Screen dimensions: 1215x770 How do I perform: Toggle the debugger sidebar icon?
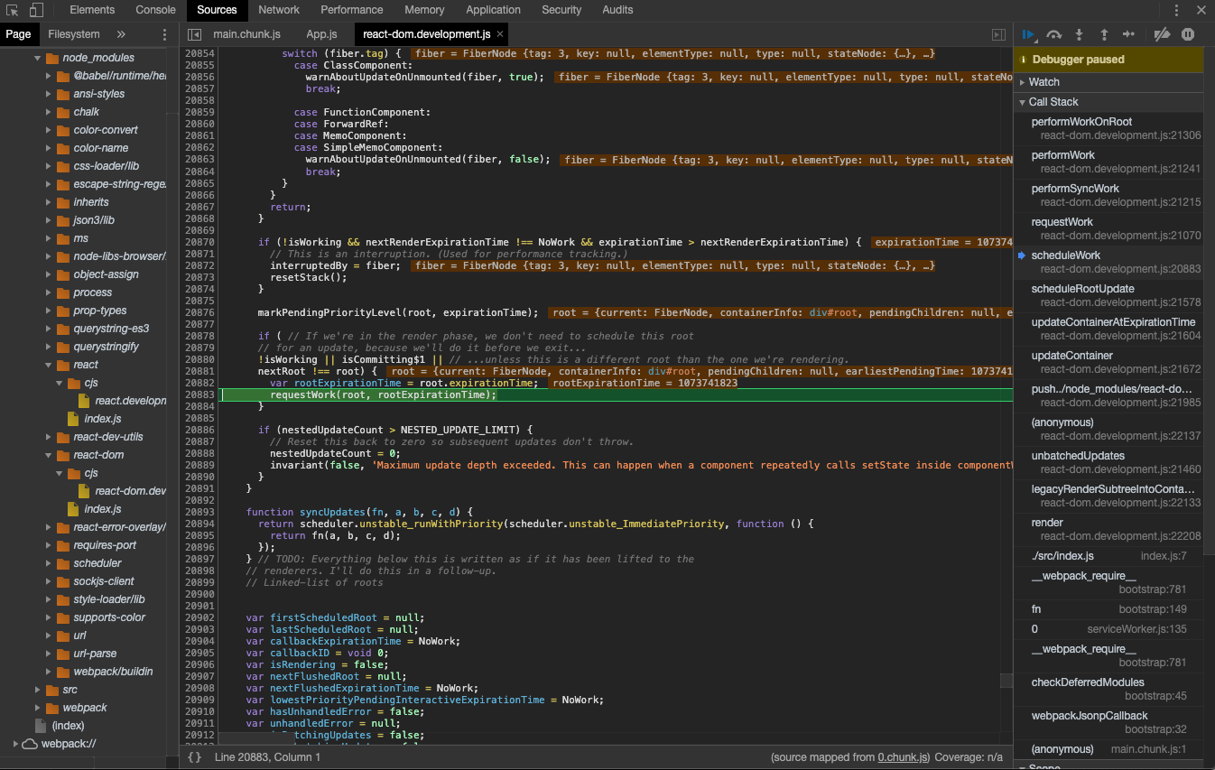(998, 34)
